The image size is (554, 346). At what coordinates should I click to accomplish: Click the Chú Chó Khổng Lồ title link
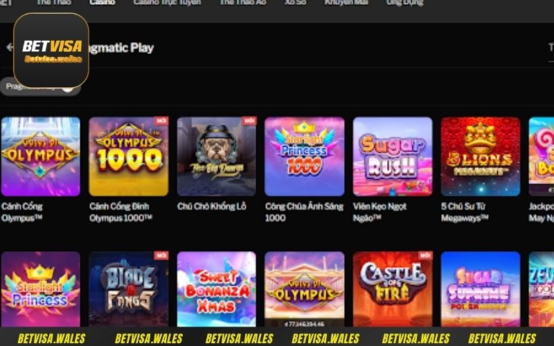(x=212, y=206)
